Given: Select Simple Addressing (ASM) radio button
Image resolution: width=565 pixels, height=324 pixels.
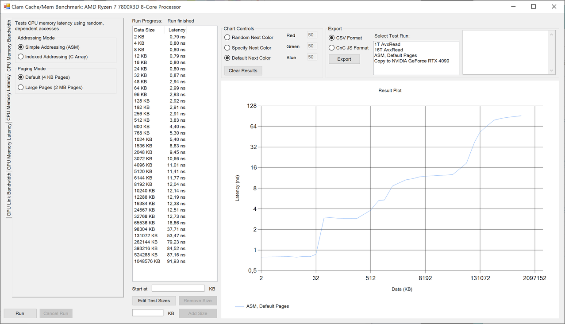Looking at the screenshot, I should [21, 47].
